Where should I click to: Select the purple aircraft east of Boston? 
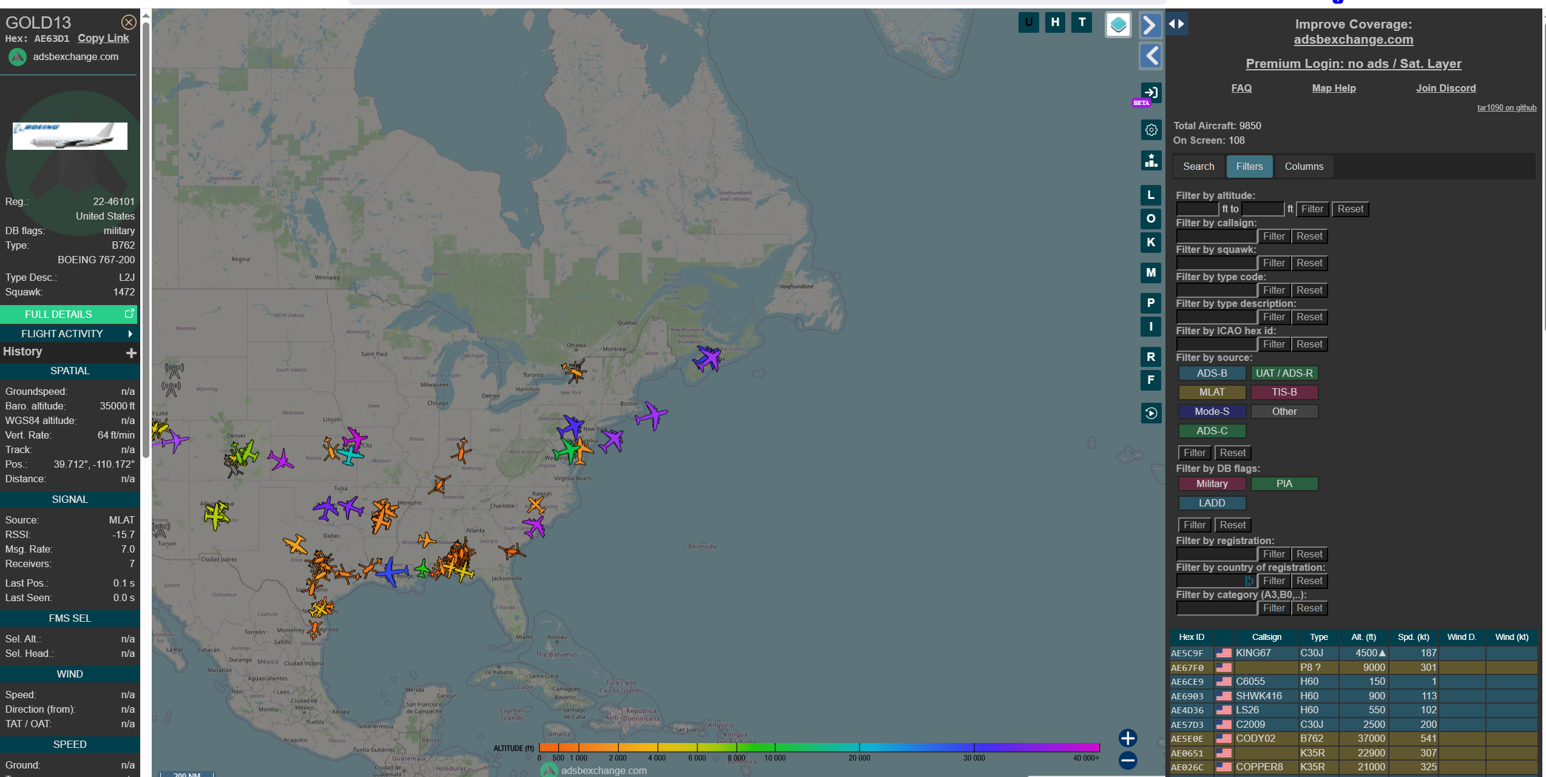click(652, 415)
